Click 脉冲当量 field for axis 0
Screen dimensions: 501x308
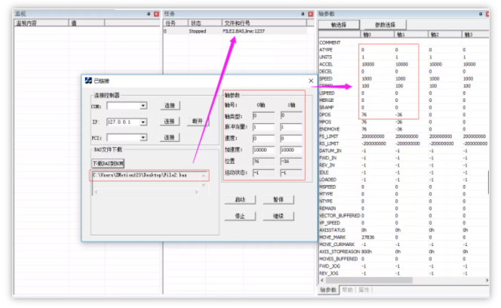263,127
